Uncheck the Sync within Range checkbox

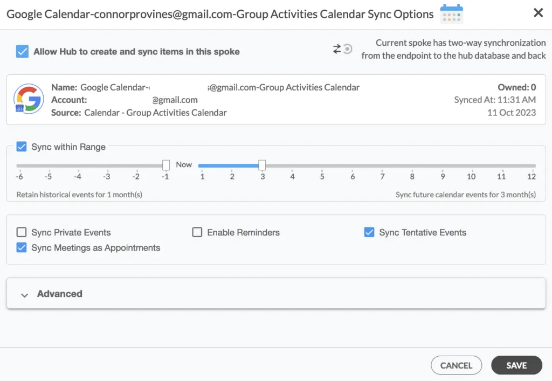22,147
